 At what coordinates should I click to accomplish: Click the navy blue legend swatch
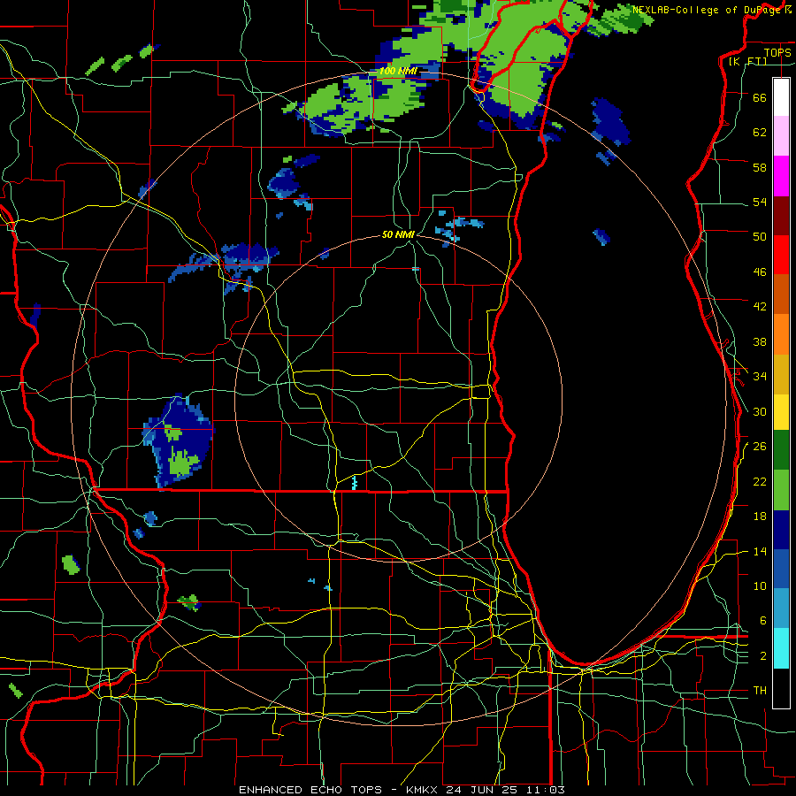[x=781, y=530]
